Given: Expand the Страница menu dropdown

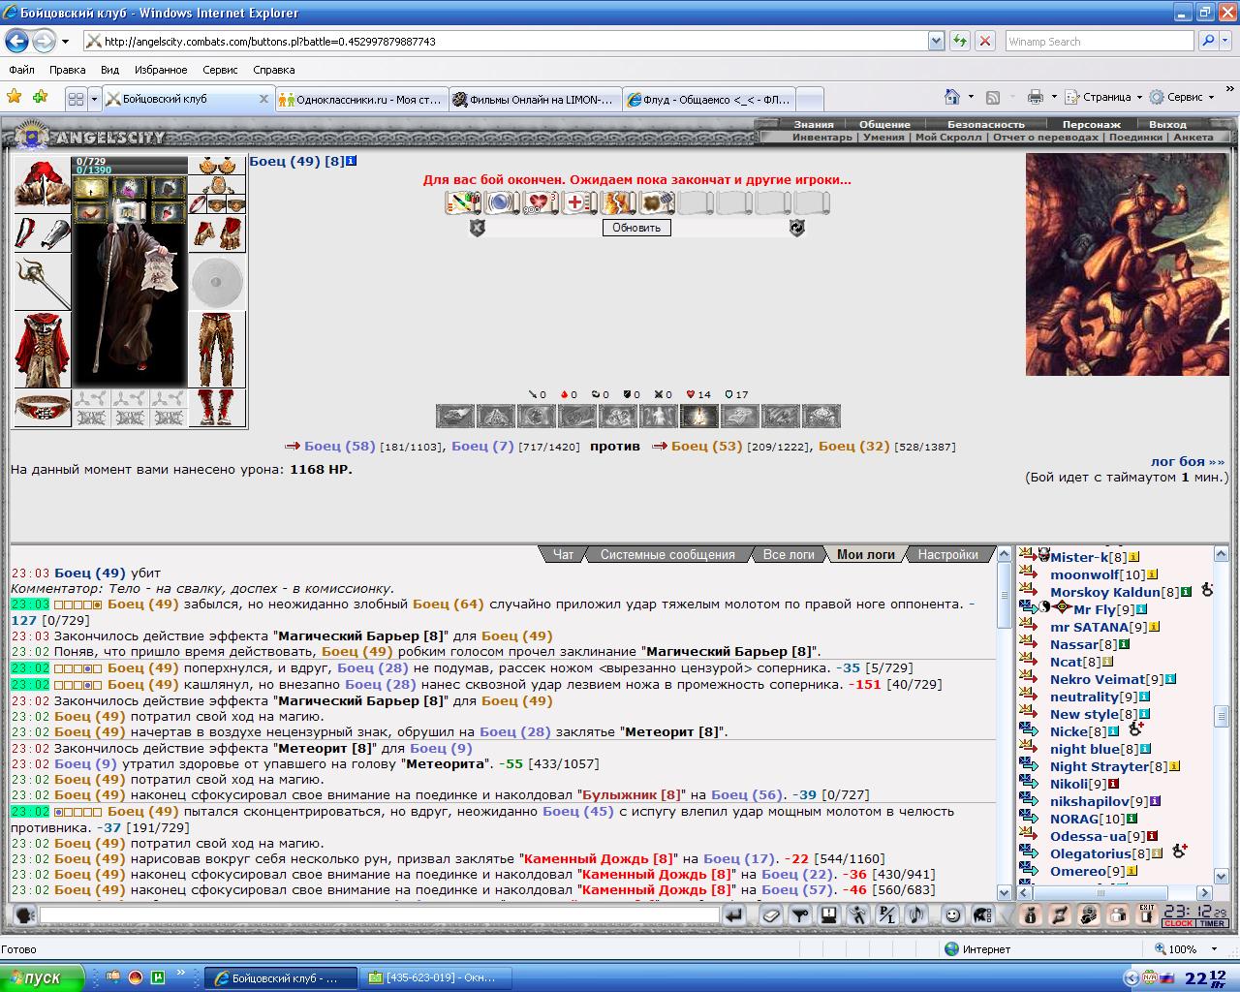Looking at the screenshot, I should 1139,97.
